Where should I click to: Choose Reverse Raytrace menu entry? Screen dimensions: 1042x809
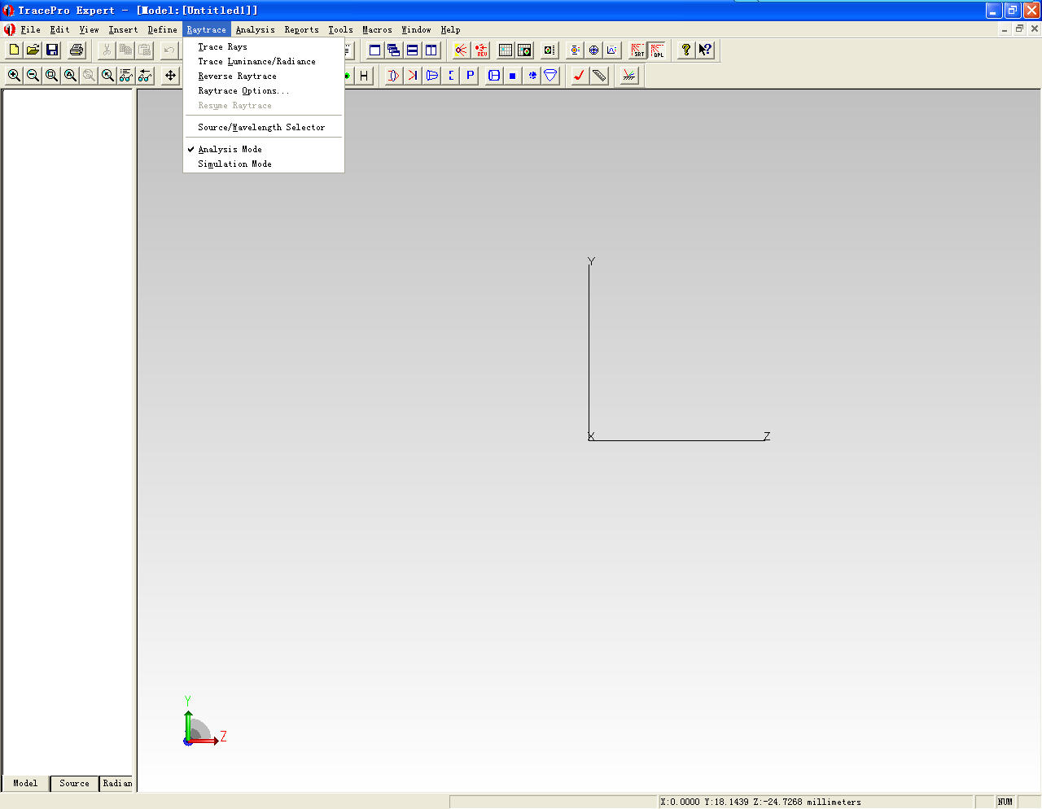pos(264,77)
